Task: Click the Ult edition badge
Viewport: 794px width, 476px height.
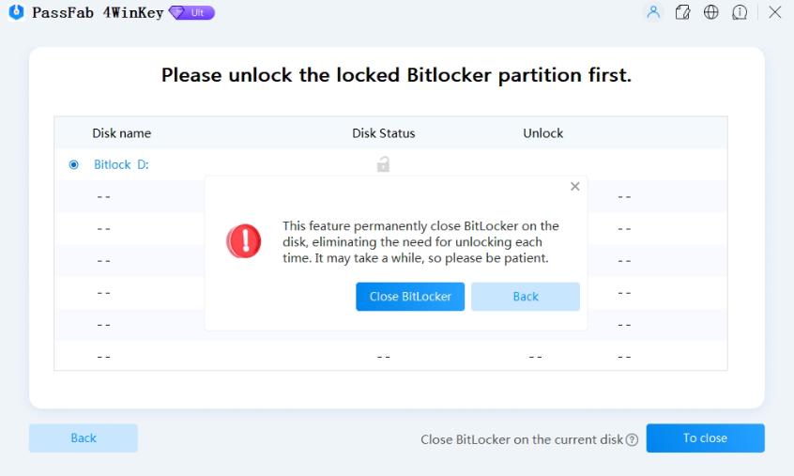Action: pos(191,13)
